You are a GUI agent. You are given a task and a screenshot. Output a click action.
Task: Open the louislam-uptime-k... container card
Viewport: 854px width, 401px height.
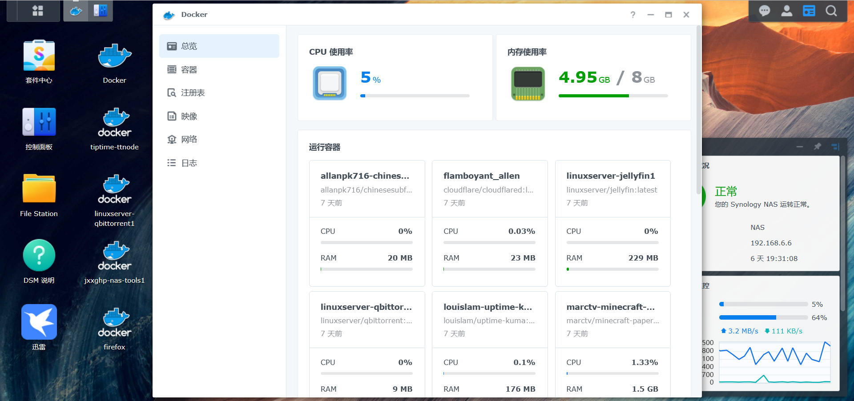pos(490,344)
